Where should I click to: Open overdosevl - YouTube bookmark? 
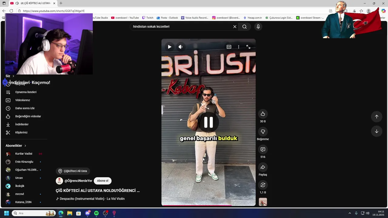[x=125, y=18]
